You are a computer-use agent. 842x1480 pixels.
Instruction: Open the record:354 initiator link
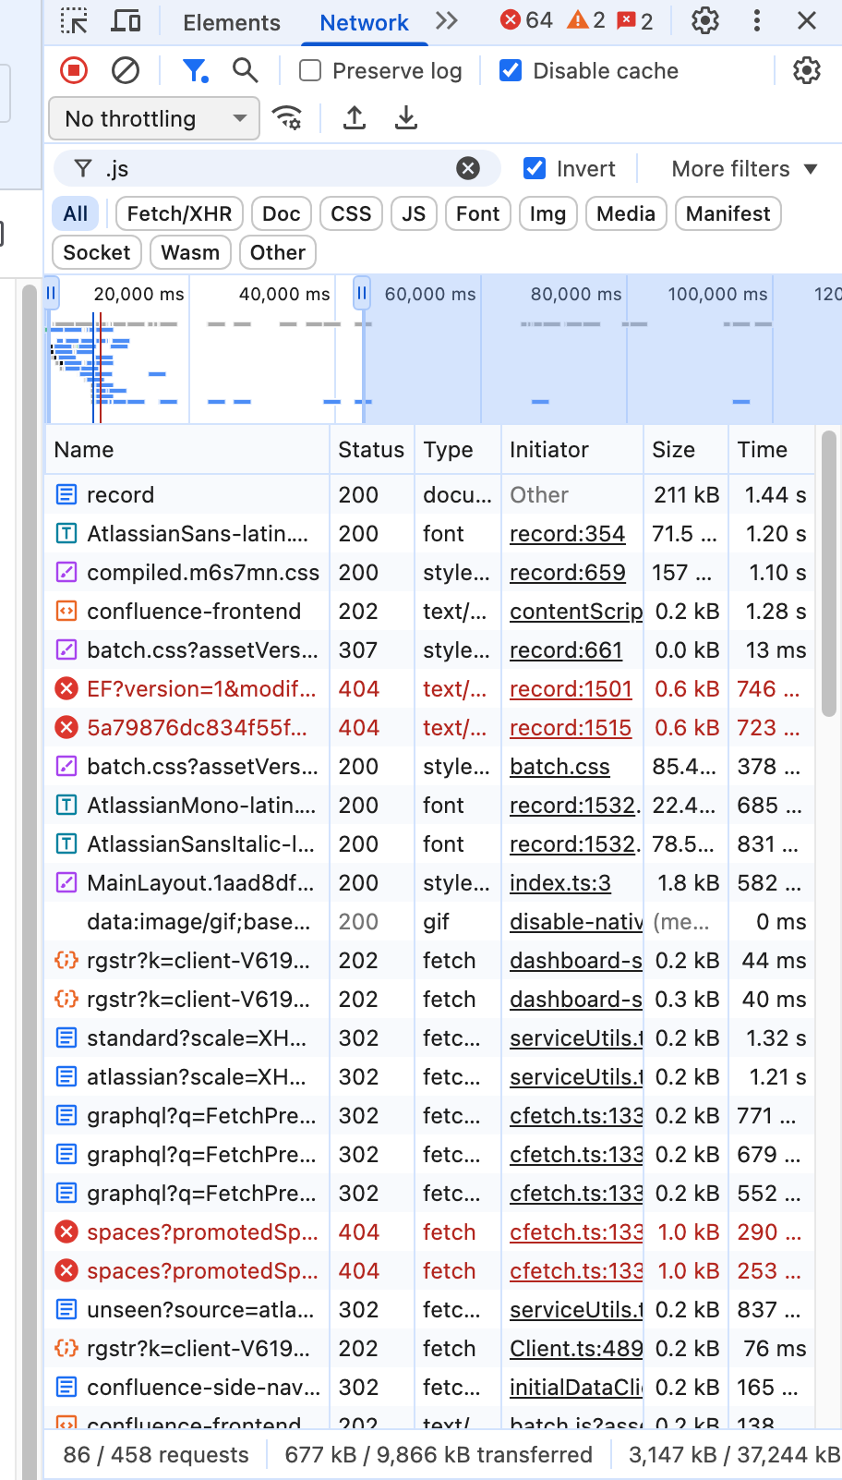click(x=567, y=534)
